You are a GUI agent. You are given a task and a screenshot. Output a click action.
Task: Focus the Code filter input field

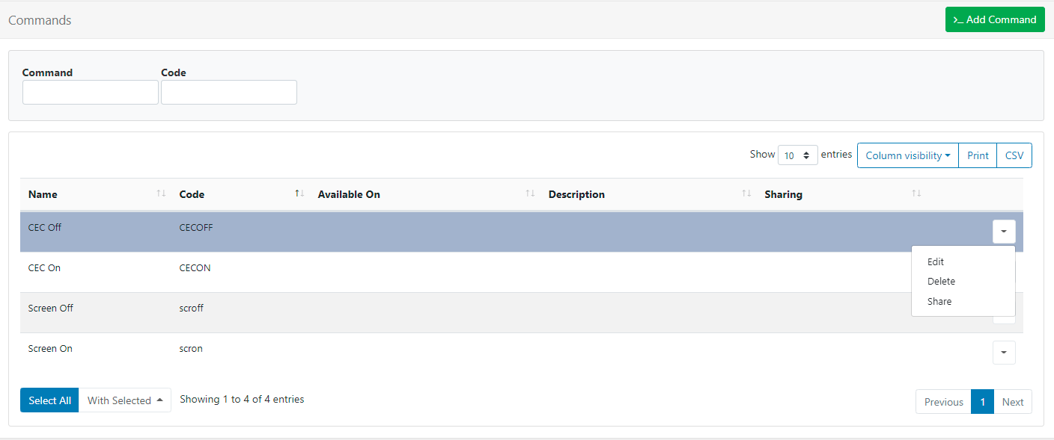[x=229, y=93]
